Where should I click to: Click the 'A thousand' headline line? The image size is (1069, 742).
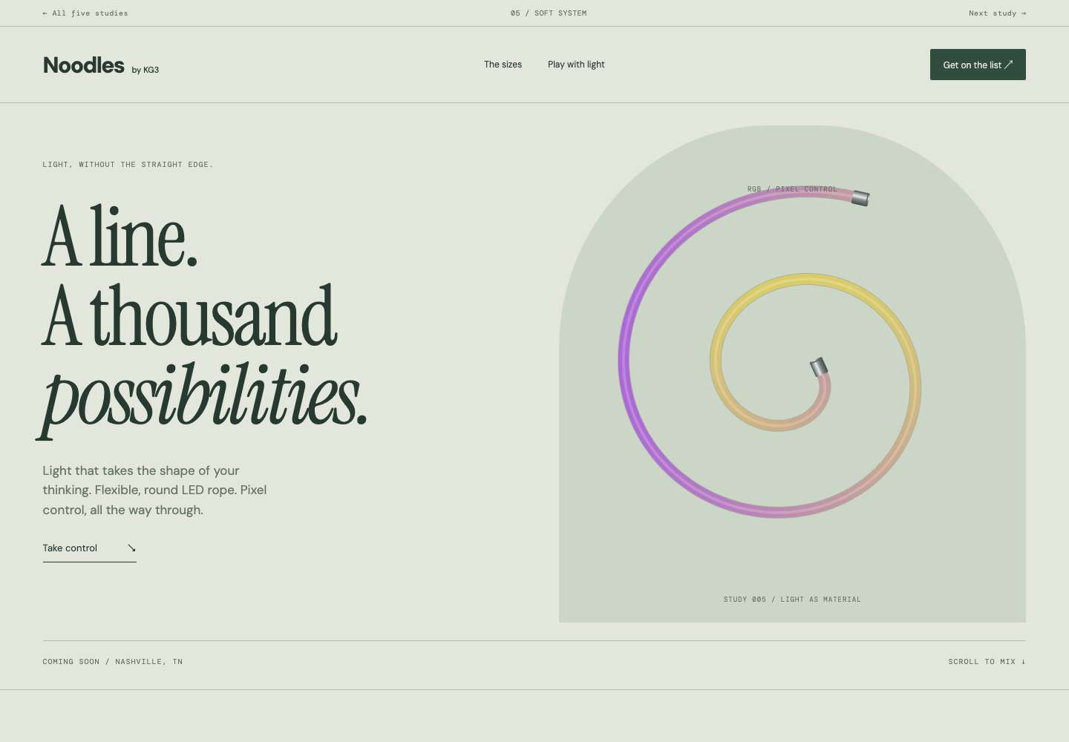pos(189,315)
